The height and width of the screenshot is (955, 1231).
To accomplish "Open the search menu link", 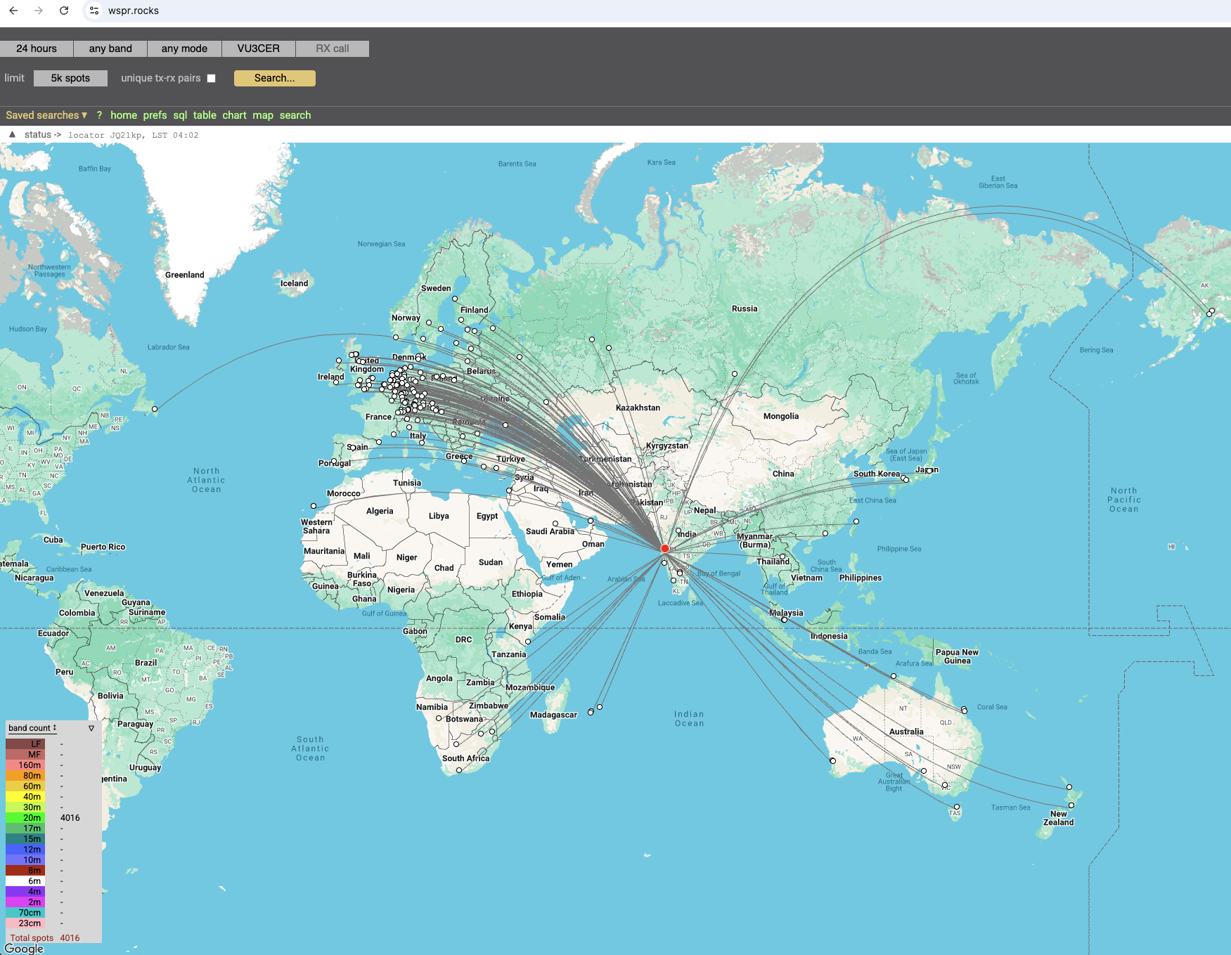I will [x=295, y=115].
